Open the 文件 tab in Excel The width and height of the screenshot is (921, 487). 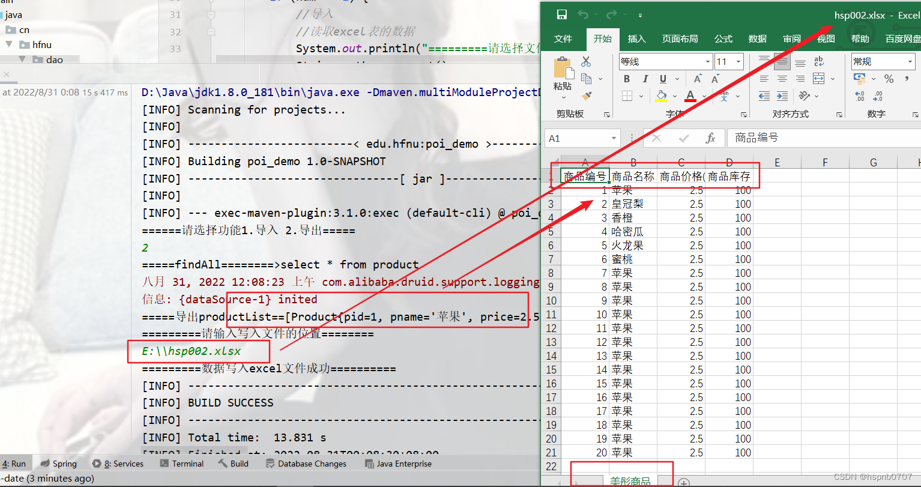point(563,38)
